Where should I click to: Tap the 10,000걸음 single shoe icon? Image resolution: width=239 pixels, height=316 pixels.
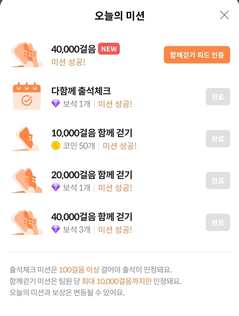point(26,139)
